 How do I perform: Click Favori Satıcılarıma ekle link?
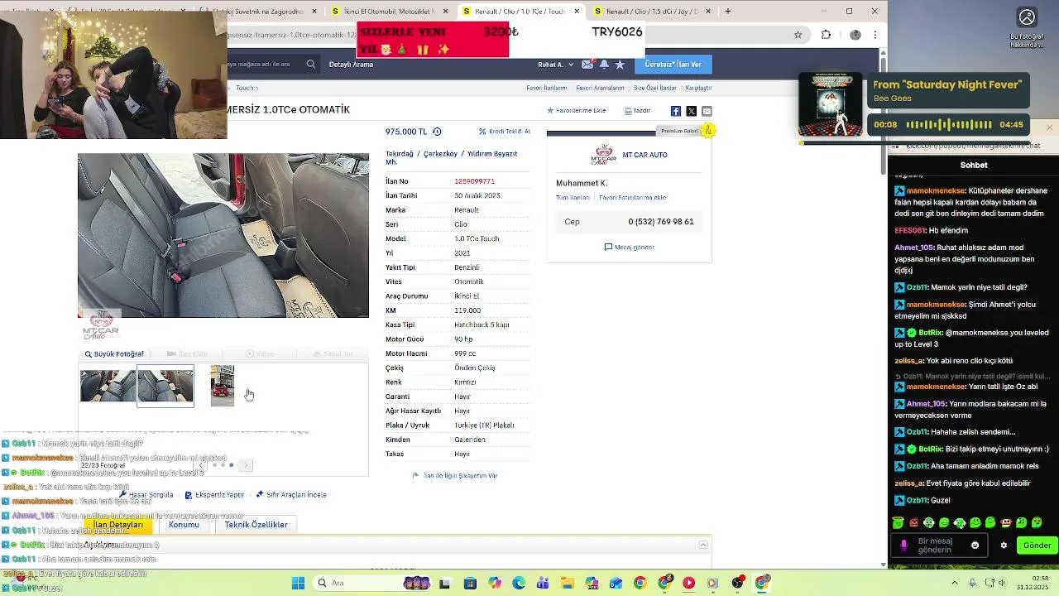[632, 198]
